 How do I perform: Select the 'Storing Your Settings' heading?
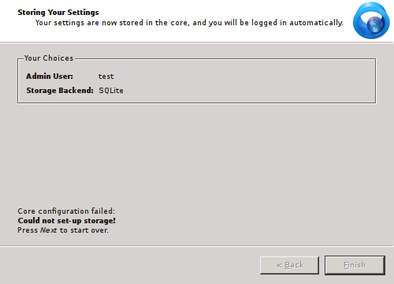coord(58,13)
